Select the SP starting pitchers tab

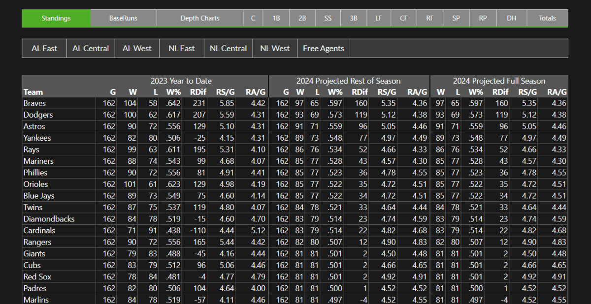pos(456,18)
